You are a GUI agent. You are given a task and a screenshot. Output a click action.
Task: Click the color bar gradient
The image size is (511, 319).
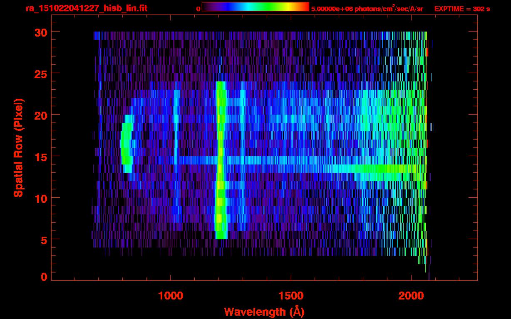[255, 7]
